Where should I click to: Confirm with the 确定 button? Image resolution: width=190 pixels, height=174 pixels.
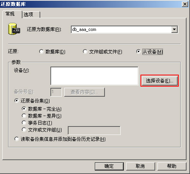[109, 166]
